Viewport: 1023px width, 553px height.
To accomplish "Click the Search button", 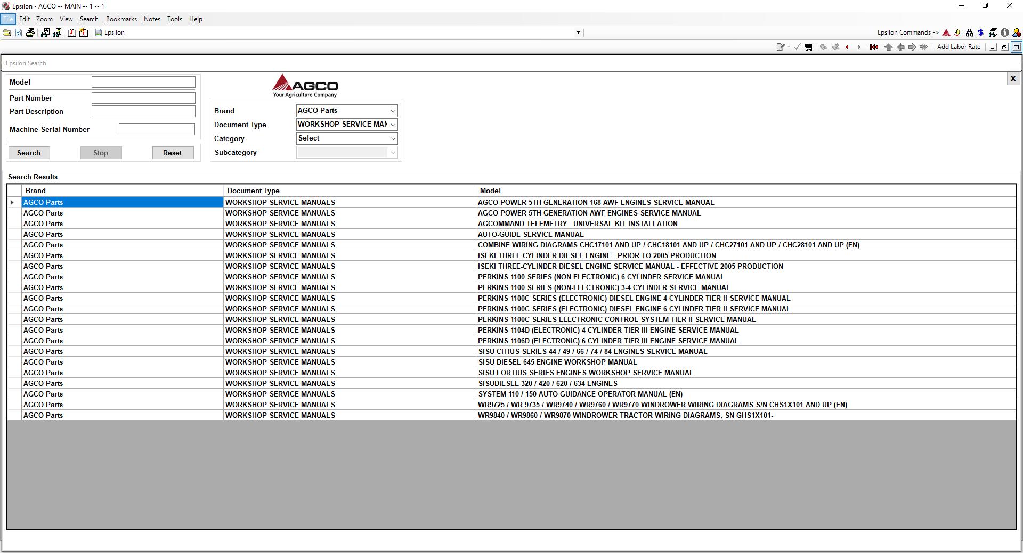I will [29, 153].
